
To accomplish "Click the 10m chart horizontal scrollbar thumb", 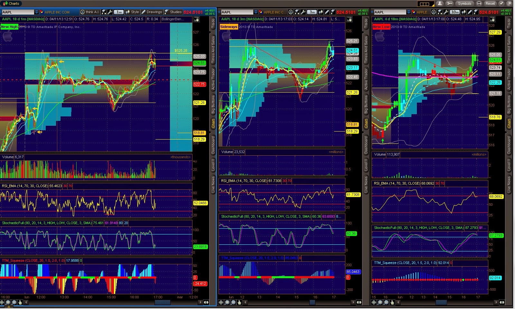I will click(x=441, y=302).
